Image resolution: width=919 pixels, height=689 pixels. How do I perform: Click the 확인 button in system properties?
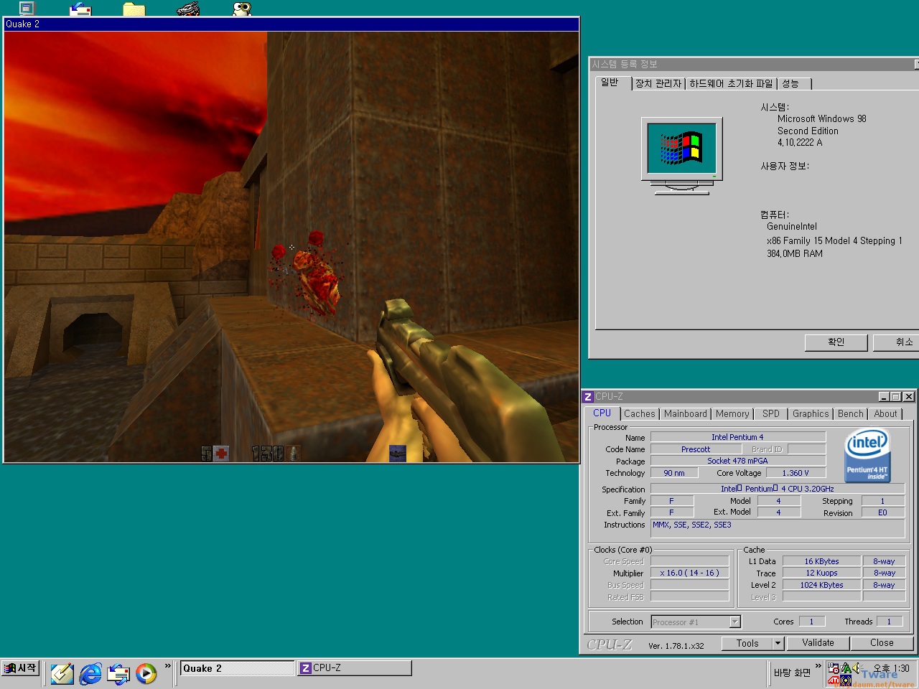tap(836, 342)
